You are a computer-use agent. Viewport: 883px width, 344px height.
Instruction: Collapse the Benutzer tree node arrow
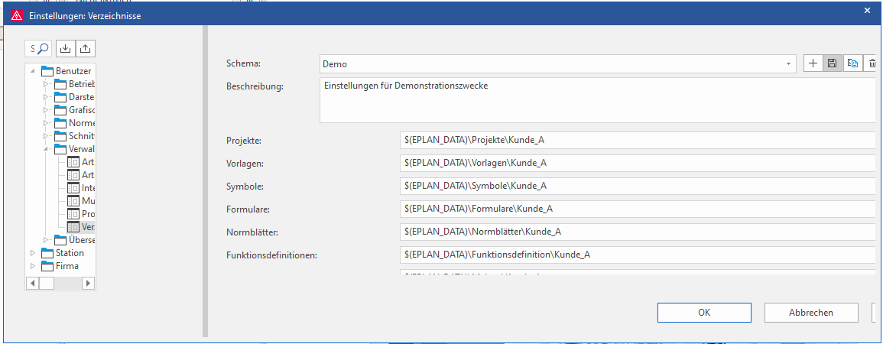tap(33, 71)
